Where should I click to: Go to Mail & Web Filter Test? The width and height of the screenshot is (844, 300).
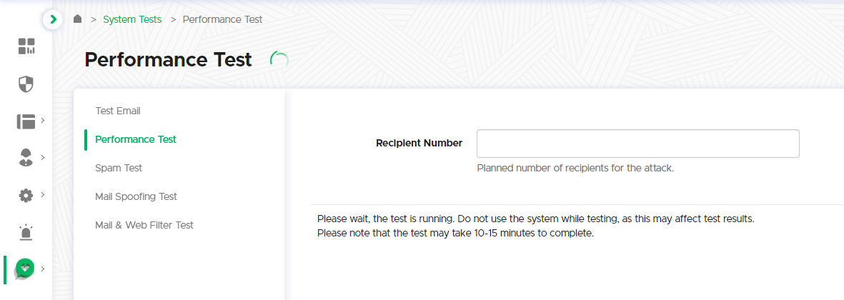144,225
